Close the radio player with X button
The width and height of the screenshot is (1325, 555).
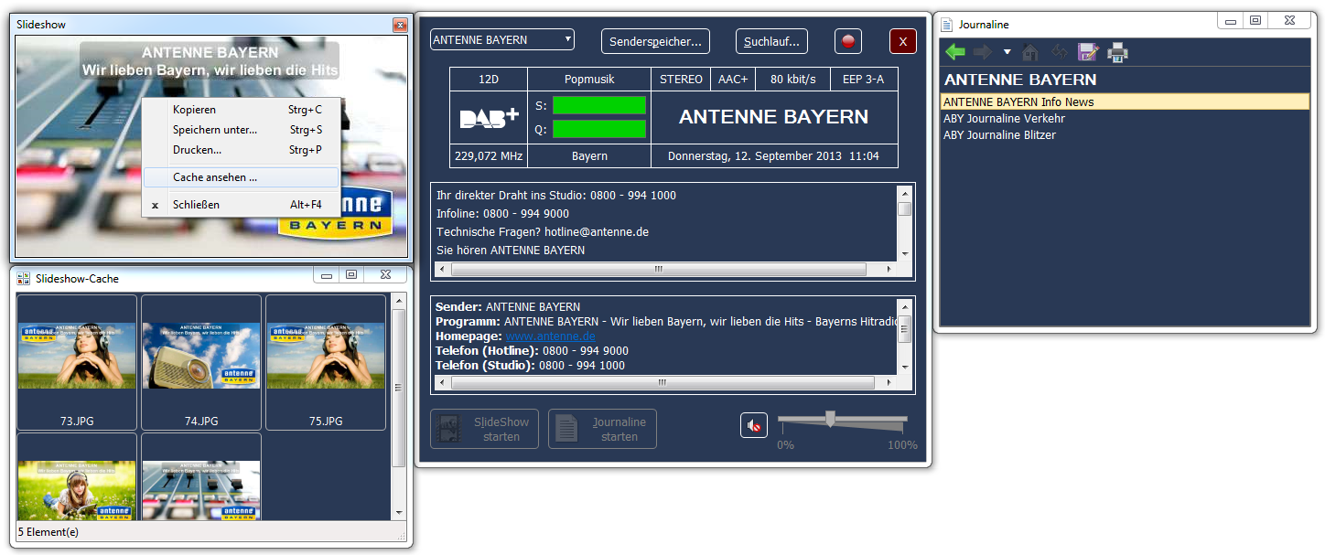point(903,41)
